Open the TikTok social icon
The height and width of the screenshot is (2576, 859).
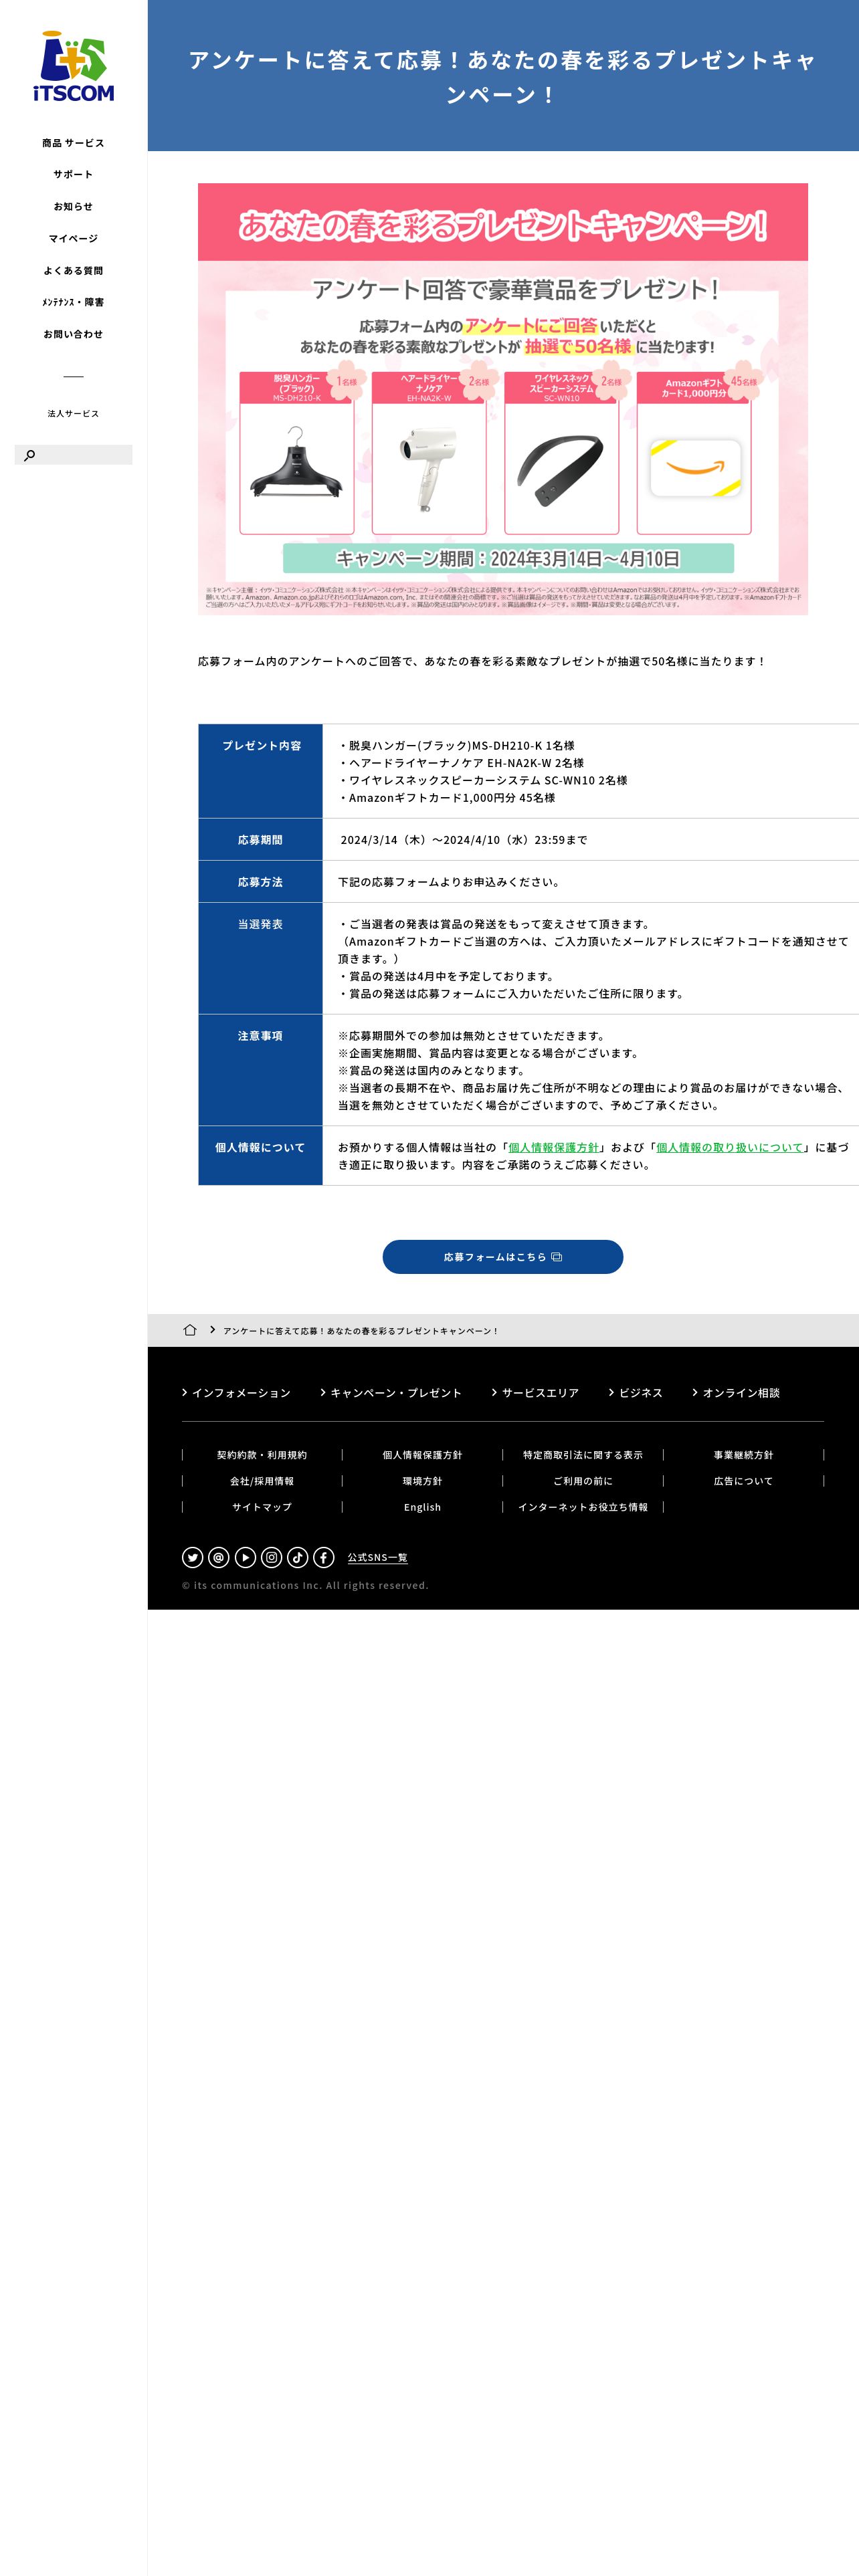[x=298, y=1557]
